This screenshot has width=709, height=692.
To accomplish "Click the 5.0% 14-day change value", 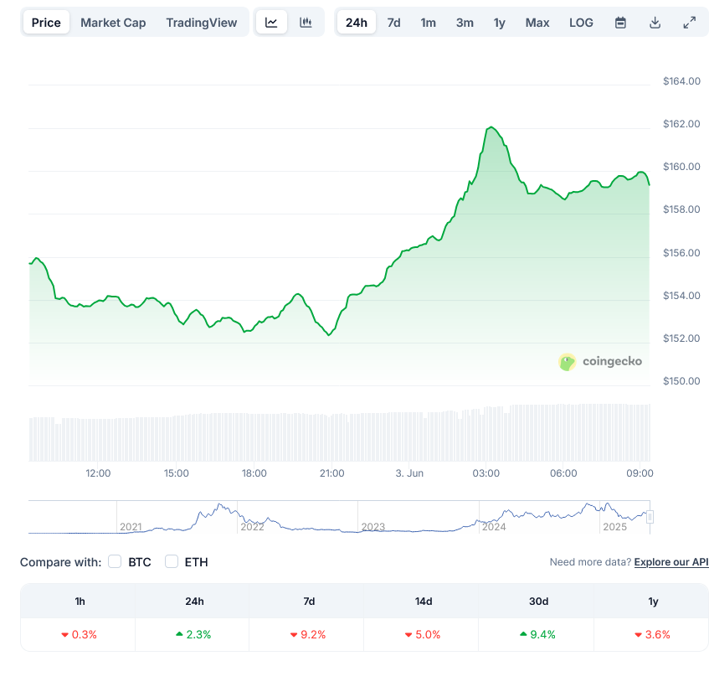I will 423,634.
